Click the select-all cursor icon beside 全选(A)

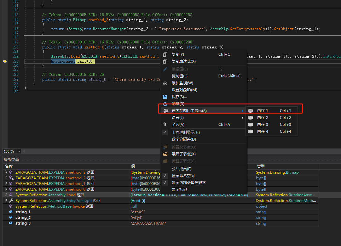point(165,125)
